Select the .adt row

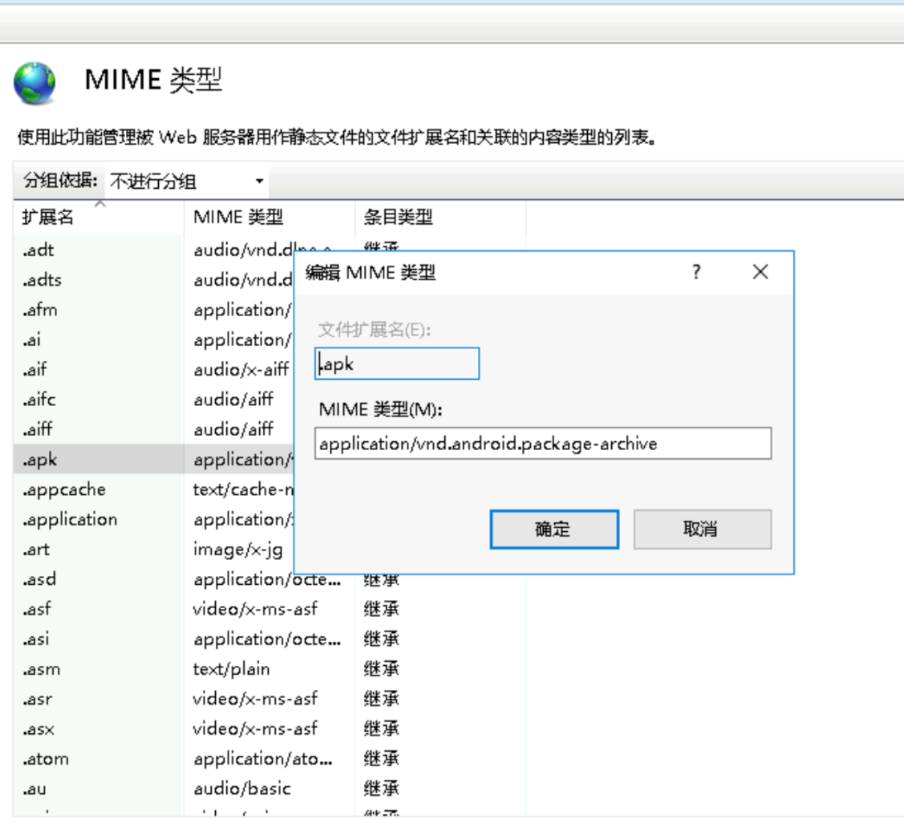(39, 250)
